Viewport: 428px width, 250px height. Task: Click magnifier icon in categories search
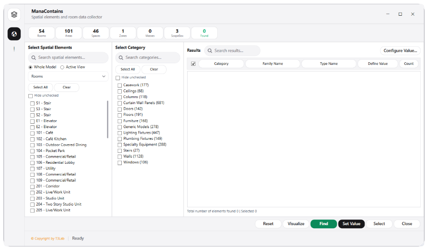pyautogui.click(x=121, y=57)
